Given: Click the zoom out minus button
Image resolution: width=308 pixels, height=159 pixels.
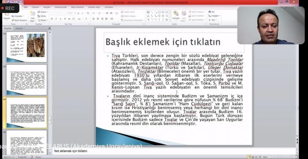Looking at the screenshot, I should (x=269, y=157).
